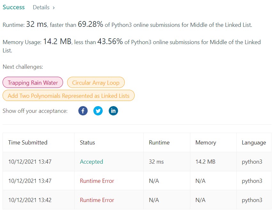Select python3 in the accepted row
Image resolution: width=276 pixels, height=218 pixels.
click(252, 162)
